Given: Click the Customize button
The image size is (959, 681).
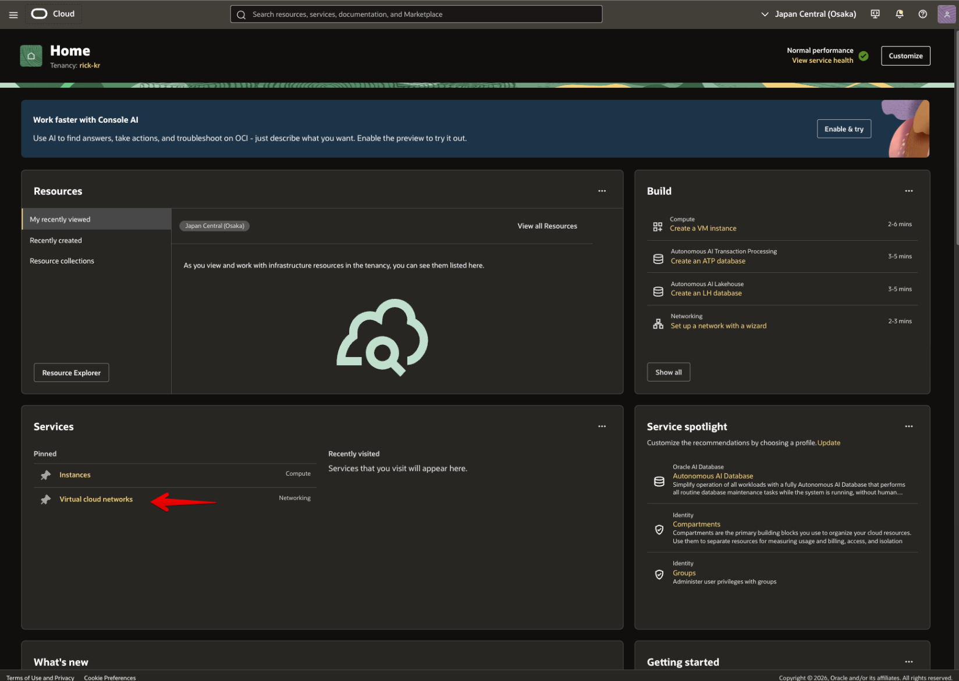Looking at the screenshot, I should pos(905,56).
